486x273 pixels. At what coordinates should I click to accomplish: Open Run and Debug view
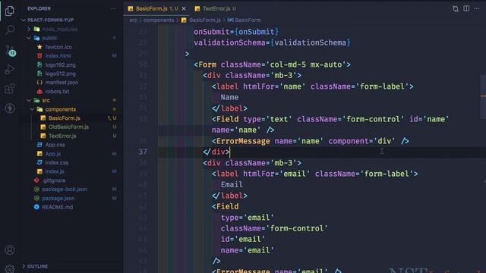[x=10, y=69]
